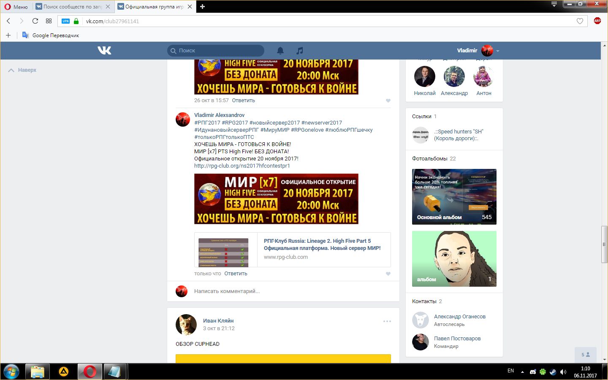
Task: Open the Opera Меню
Action: tap(16, 7)
